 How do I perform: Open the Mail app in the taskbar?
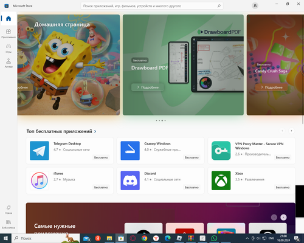coord(87,238)
